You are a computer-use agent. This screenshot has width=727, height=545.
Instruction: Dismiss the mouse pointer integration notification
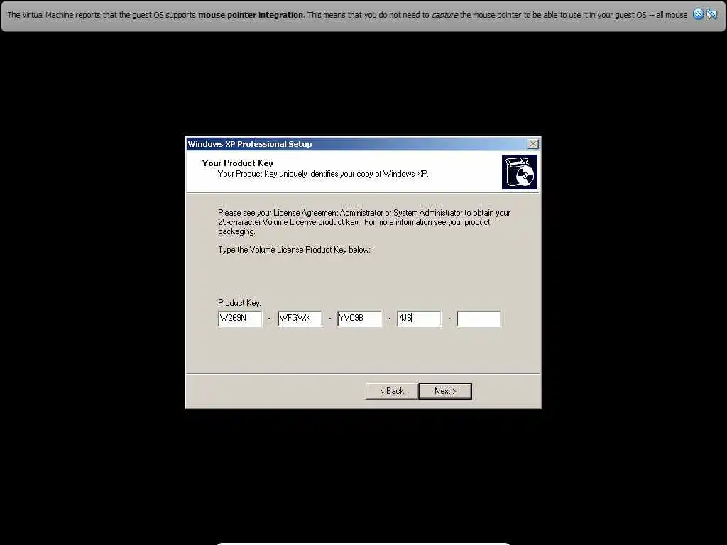[x=698, y=14]
